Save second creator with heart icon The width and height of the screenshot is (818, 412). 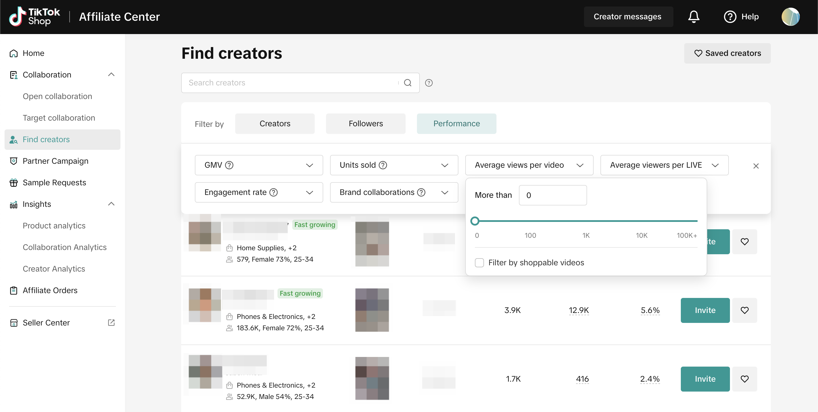click(744, 310)
